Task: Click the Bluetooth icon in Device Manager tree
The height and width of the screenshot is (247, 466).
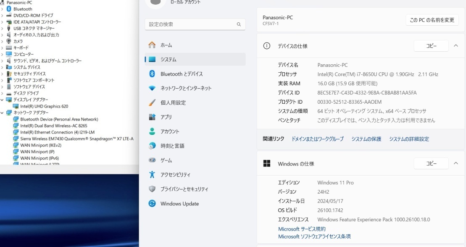Action: click(x=9, y=9)
